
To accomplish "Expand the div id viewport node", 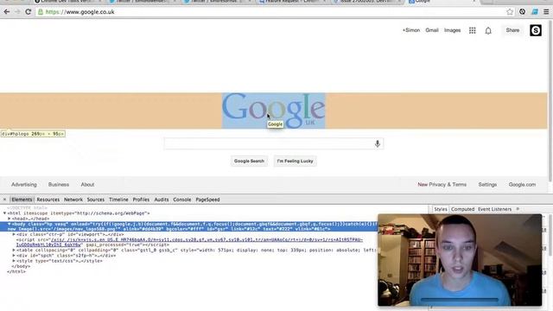I will (x=14, y=234).
